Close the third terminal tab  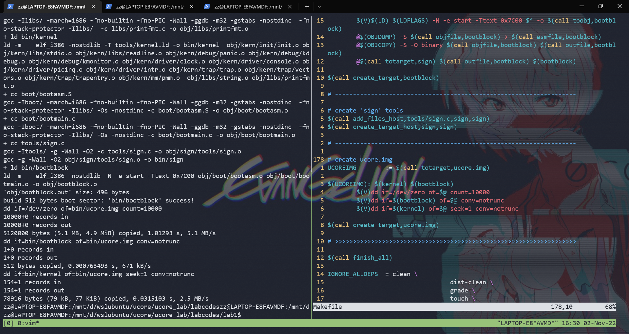[290, 7]
